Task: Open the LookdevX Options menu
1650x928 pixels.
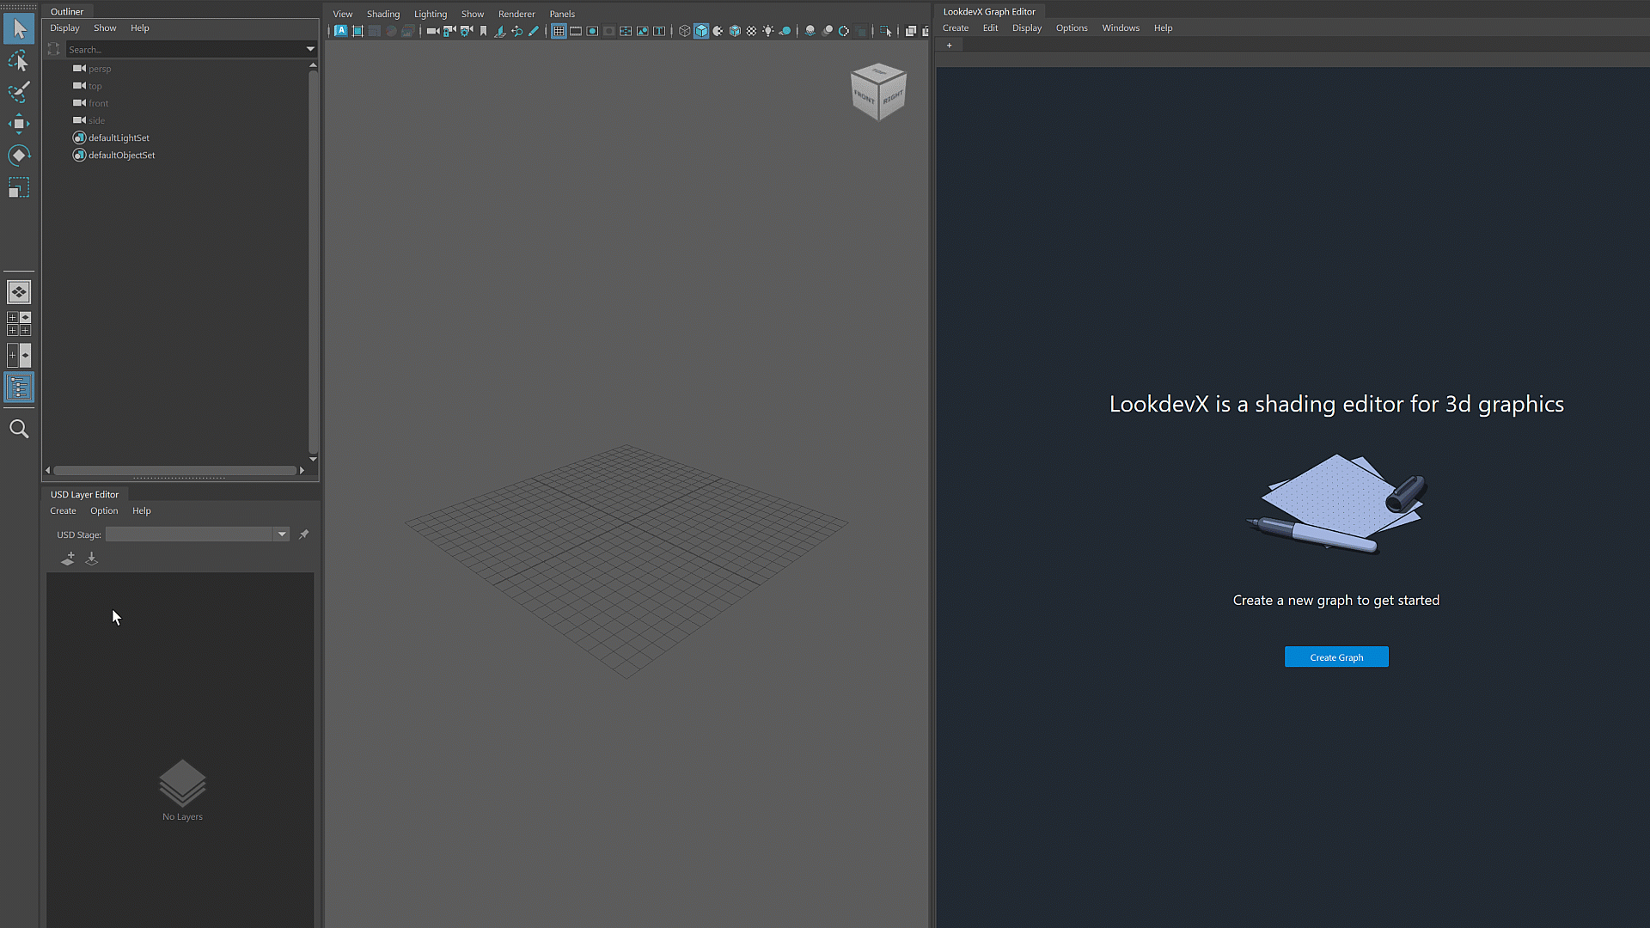Action: (x=1071, y=27)
